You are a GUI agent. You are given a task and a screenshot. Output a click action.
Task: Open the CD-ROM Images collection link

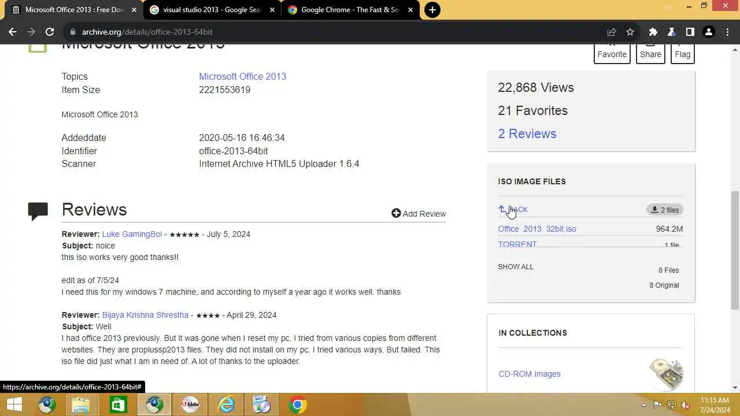pos(530,374)
